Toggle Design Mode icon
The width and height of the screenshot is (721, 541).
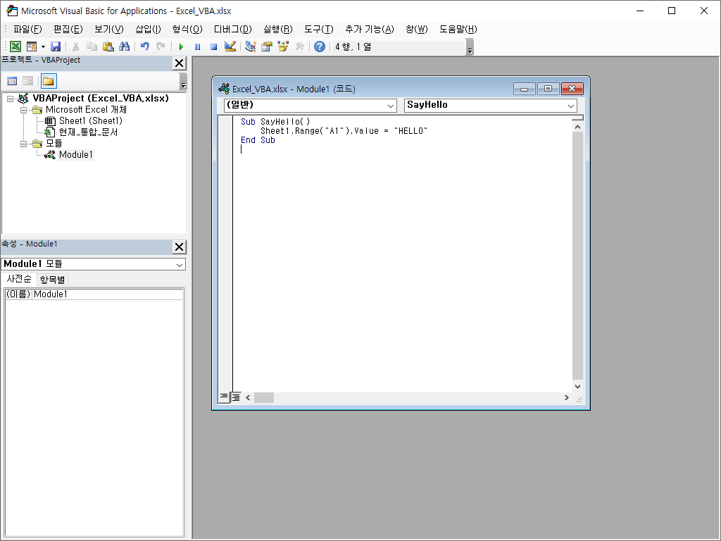click(x=230, y=46)
